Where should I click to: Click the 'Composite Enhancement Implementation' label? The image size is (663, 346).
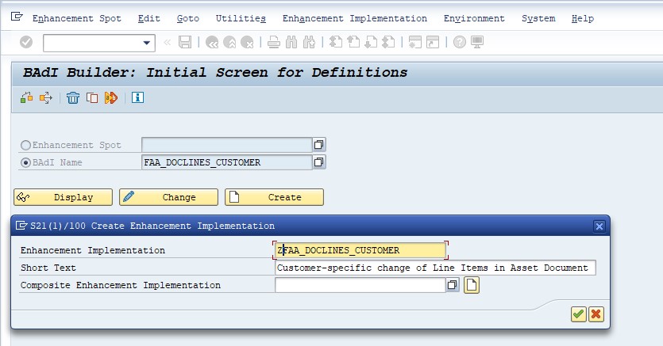coord(121,285)
